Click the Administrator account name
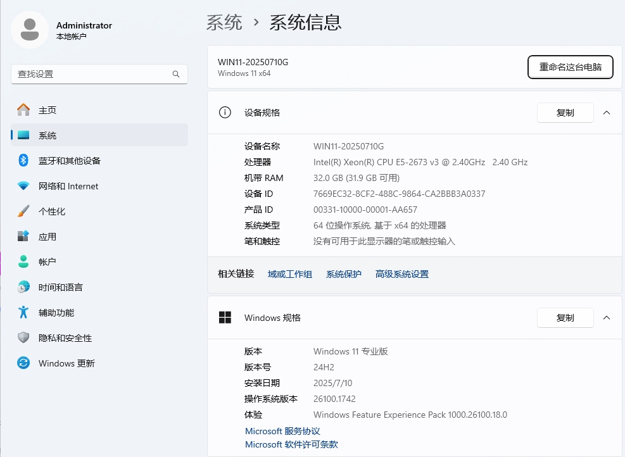This screenshot has width=625, height=457. point(84,25)
